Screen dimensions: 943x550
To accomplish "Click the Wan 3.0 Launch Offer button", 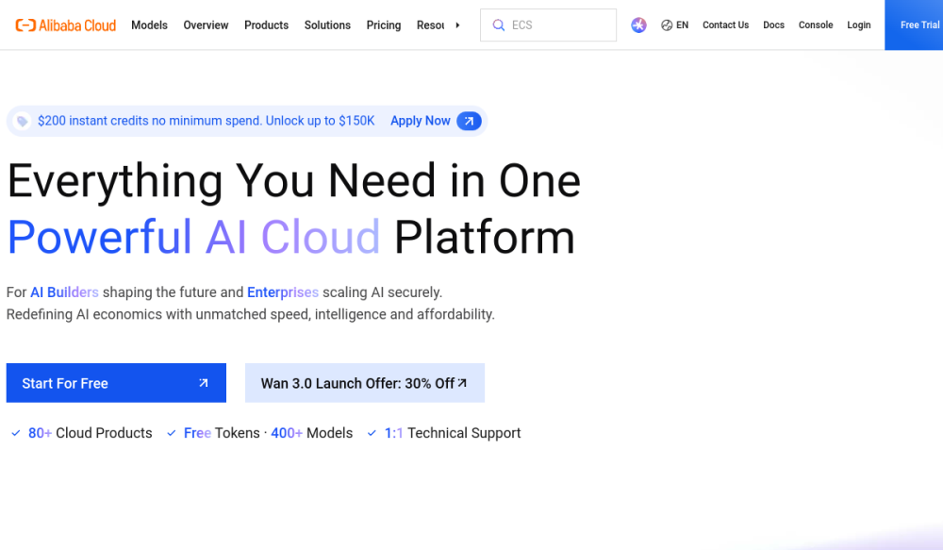I will (x=364, y=383).
